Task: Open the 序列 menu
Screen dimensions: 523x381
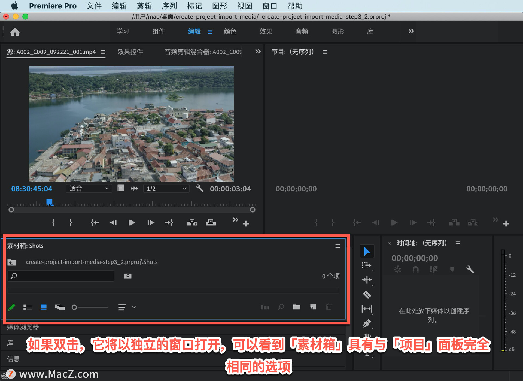Action: (x=169, y=6)
